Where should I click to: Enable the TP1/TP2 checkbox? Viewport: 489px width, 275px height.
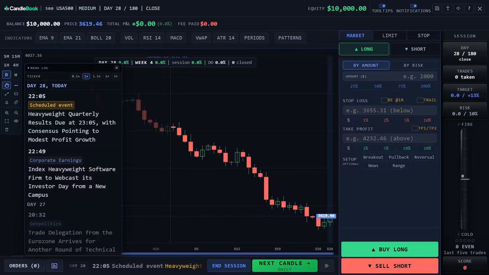coord(415,128)
